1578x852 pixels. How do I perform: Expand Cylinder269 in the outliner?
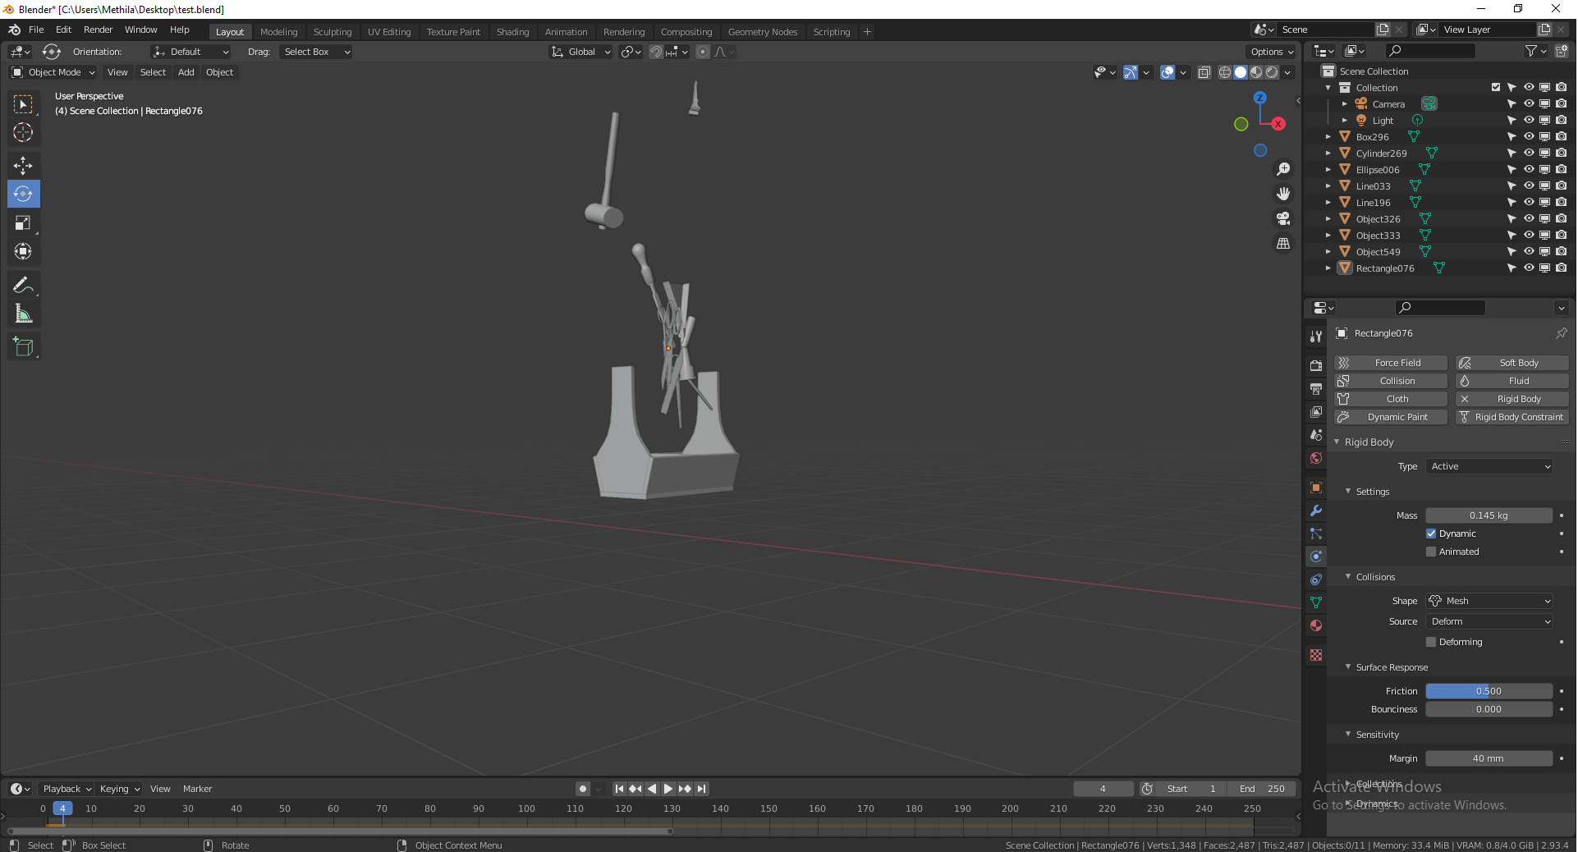pyautogui.click(x=1328, y=153)
